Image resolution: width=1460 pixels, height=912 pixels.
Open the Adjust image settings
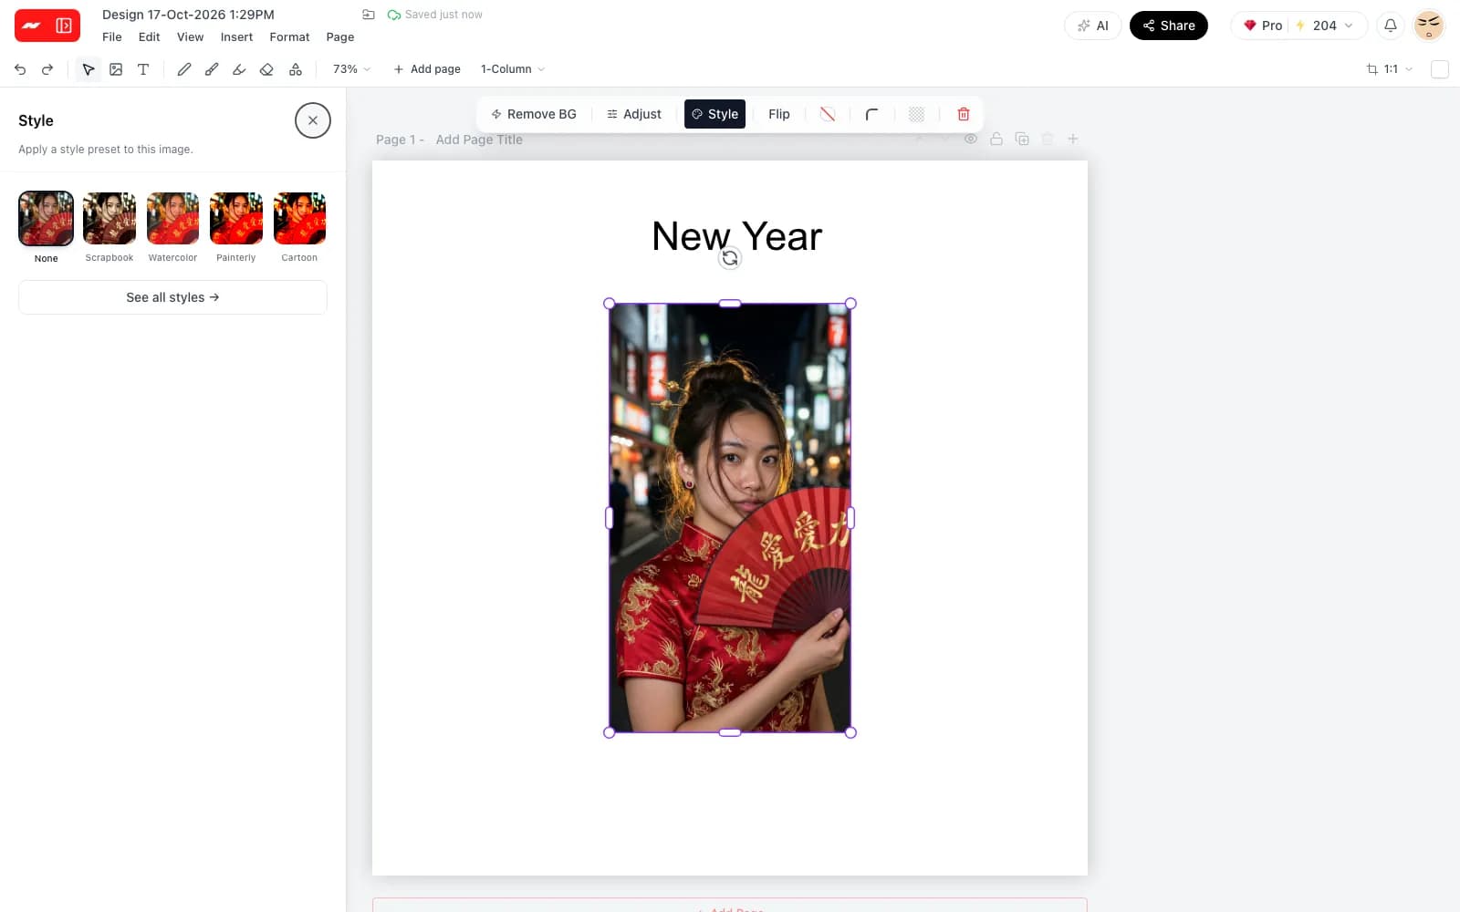tap(634, 114)
